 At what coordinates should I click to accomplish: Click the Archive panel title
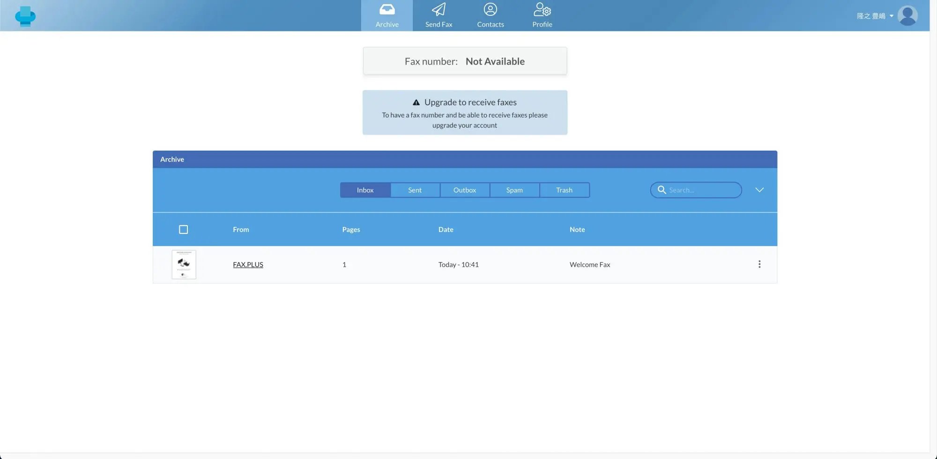pyautogui.click(x=172, y=159)
